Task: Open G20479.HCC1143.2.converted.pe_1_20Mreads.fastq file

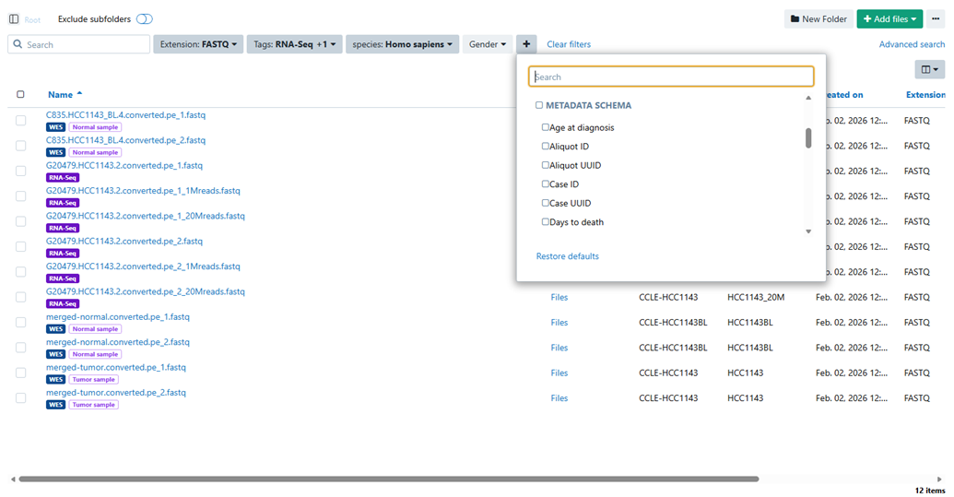Action: [146, 216]
